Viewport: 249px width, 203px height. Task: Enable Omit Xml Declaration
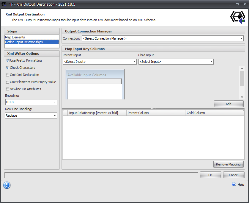[x=7, y=75]
